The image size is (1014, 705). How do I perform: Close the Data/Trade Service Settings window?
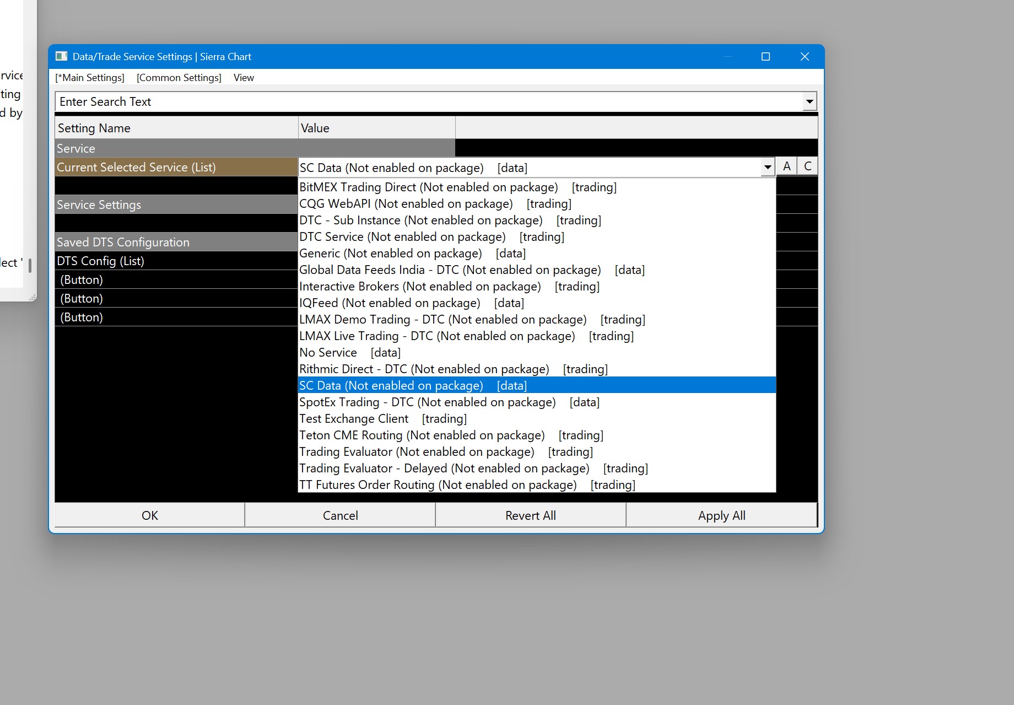pyautogui.click(x=805, y=56)
